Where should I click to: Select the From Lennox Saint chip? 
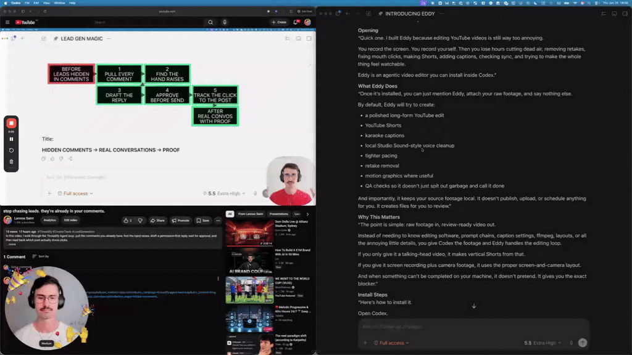251,214
